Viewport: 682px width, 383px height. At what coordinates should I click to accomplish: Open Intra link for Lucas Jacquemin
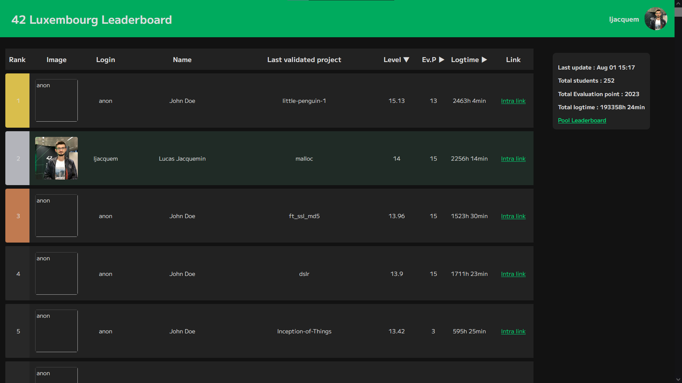pyautogui.click(x=513, y=159)
